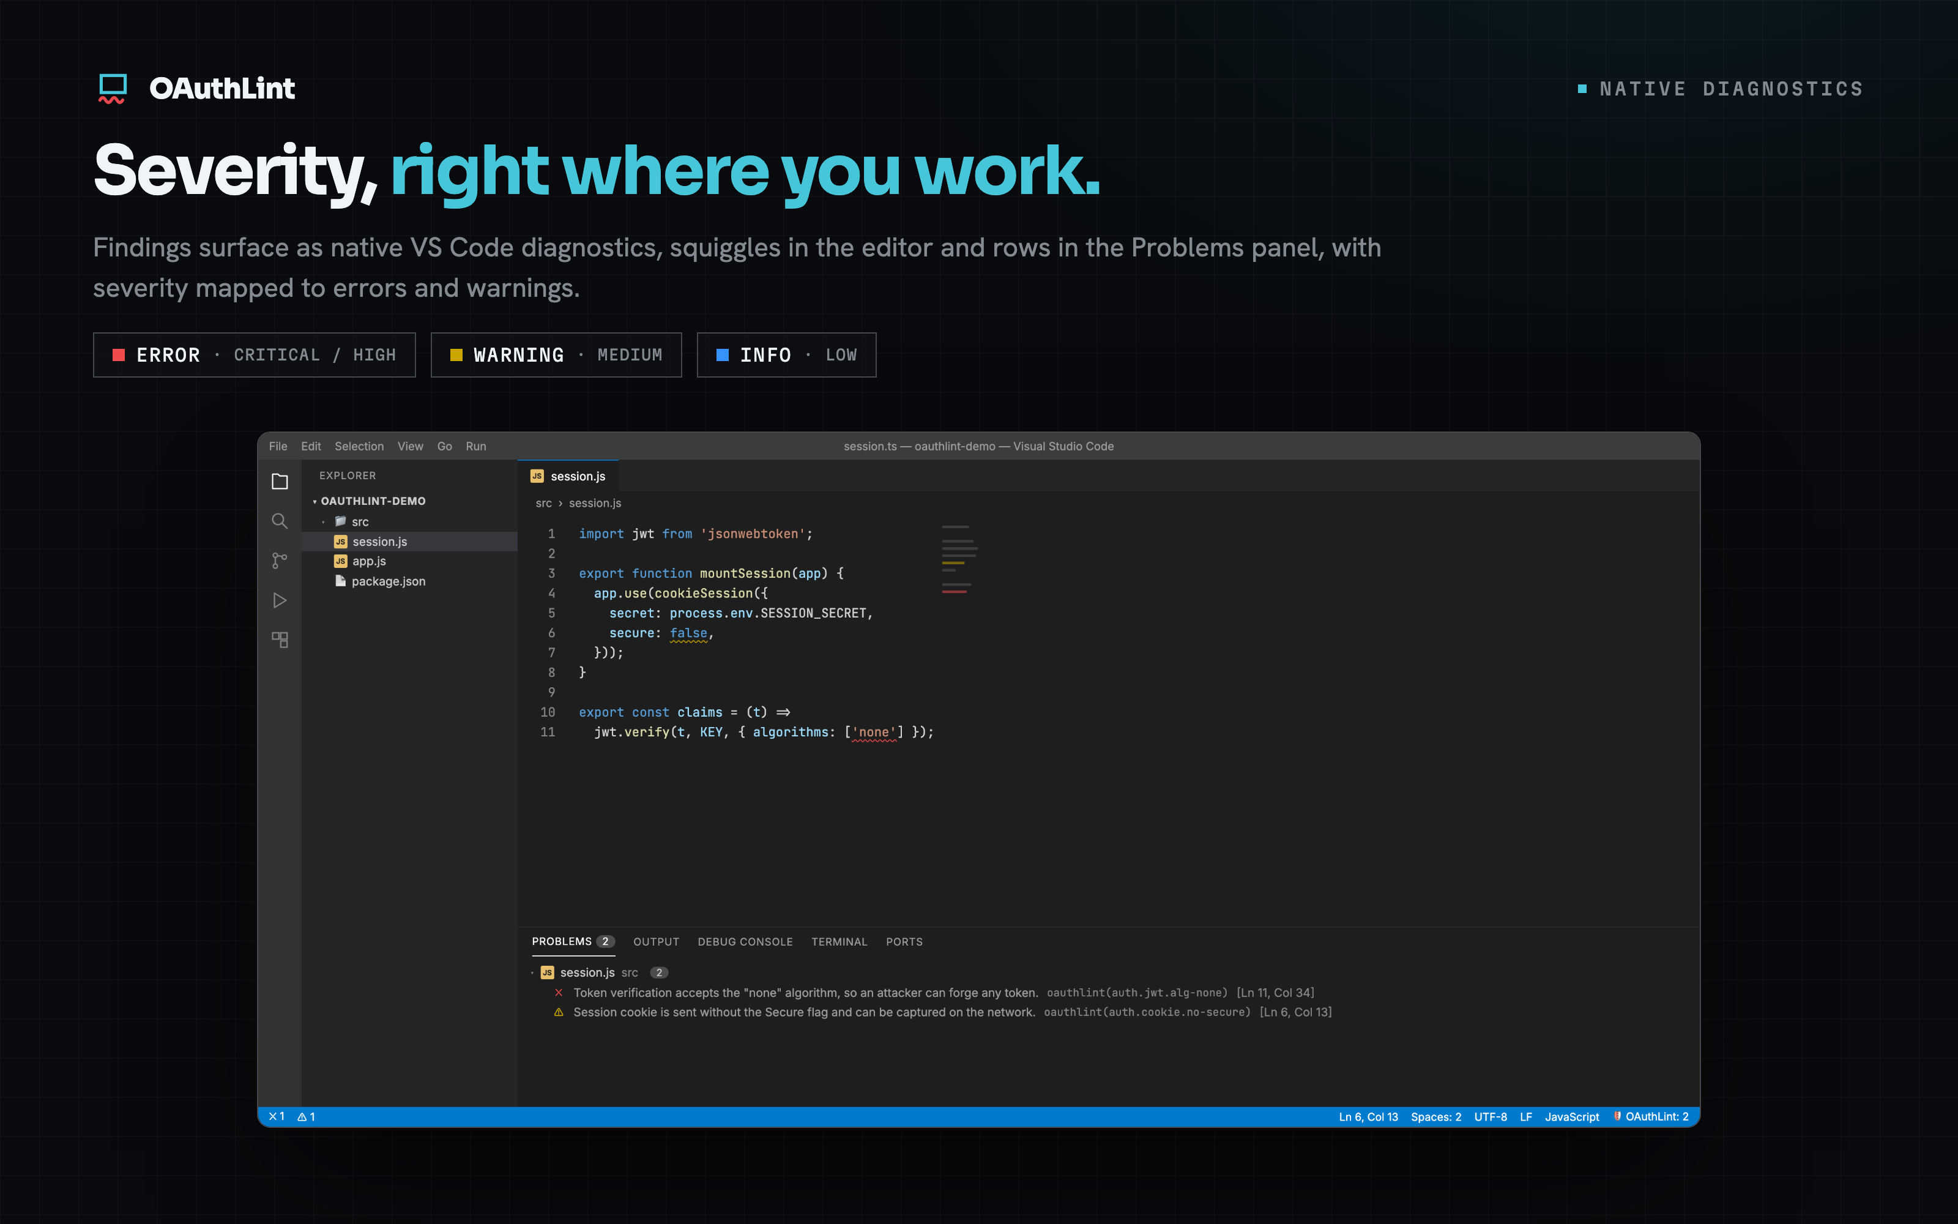This screenshot has width=1958, height=1224.
Task: Click the Spaces: 2 indentation setting
Action: click(1436, 1116)
